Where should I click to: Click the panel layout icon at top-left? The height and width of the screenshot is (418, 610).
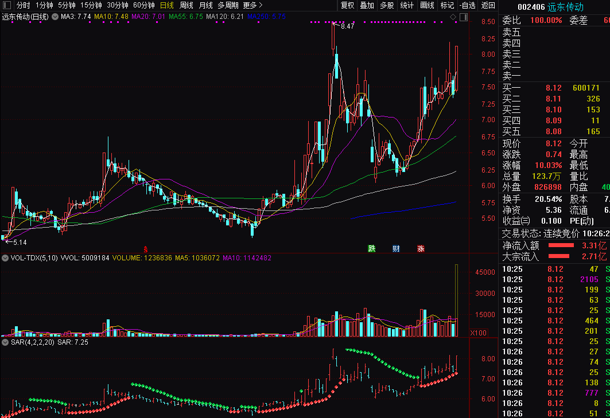6,5
